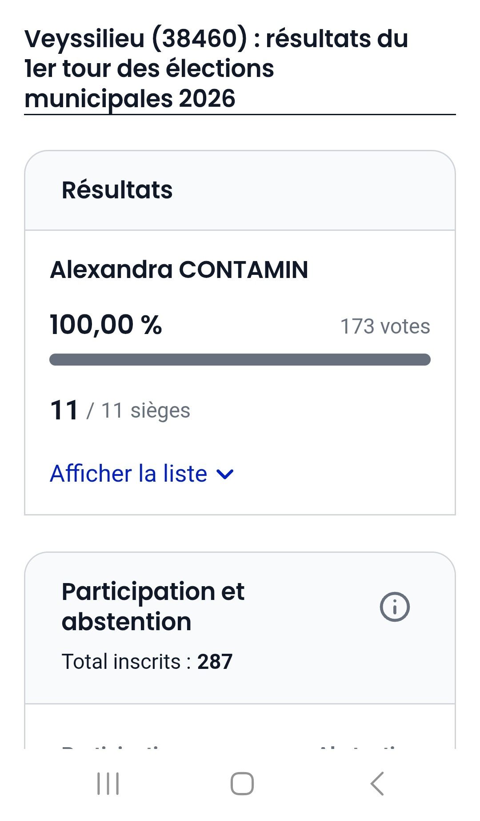This screenshot has width=480, height=821.
Task: Tap the 11 / 11 sièges label
Action: [120, 410]
